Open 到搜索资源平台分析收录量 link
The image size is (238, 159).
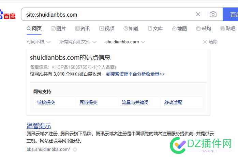135,74
